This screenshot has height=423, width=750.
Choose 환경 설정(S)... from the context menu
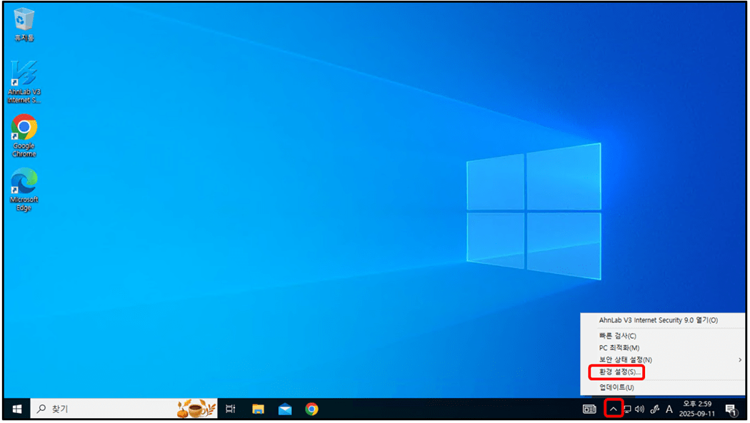click(x=616, y=372)
